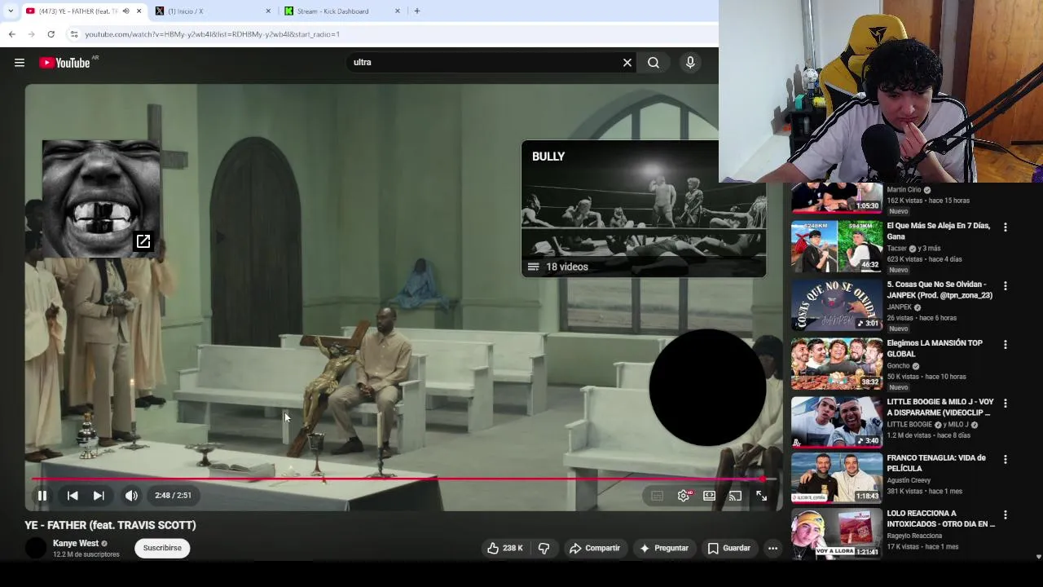This screenshot has height=587, width=1043.
Task: Go forward in browser history
Action: click(31, 34)
